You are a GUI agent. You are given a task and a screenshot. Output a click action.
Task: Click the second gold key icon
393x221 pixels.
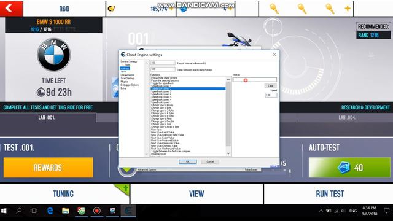pos(302,9)
